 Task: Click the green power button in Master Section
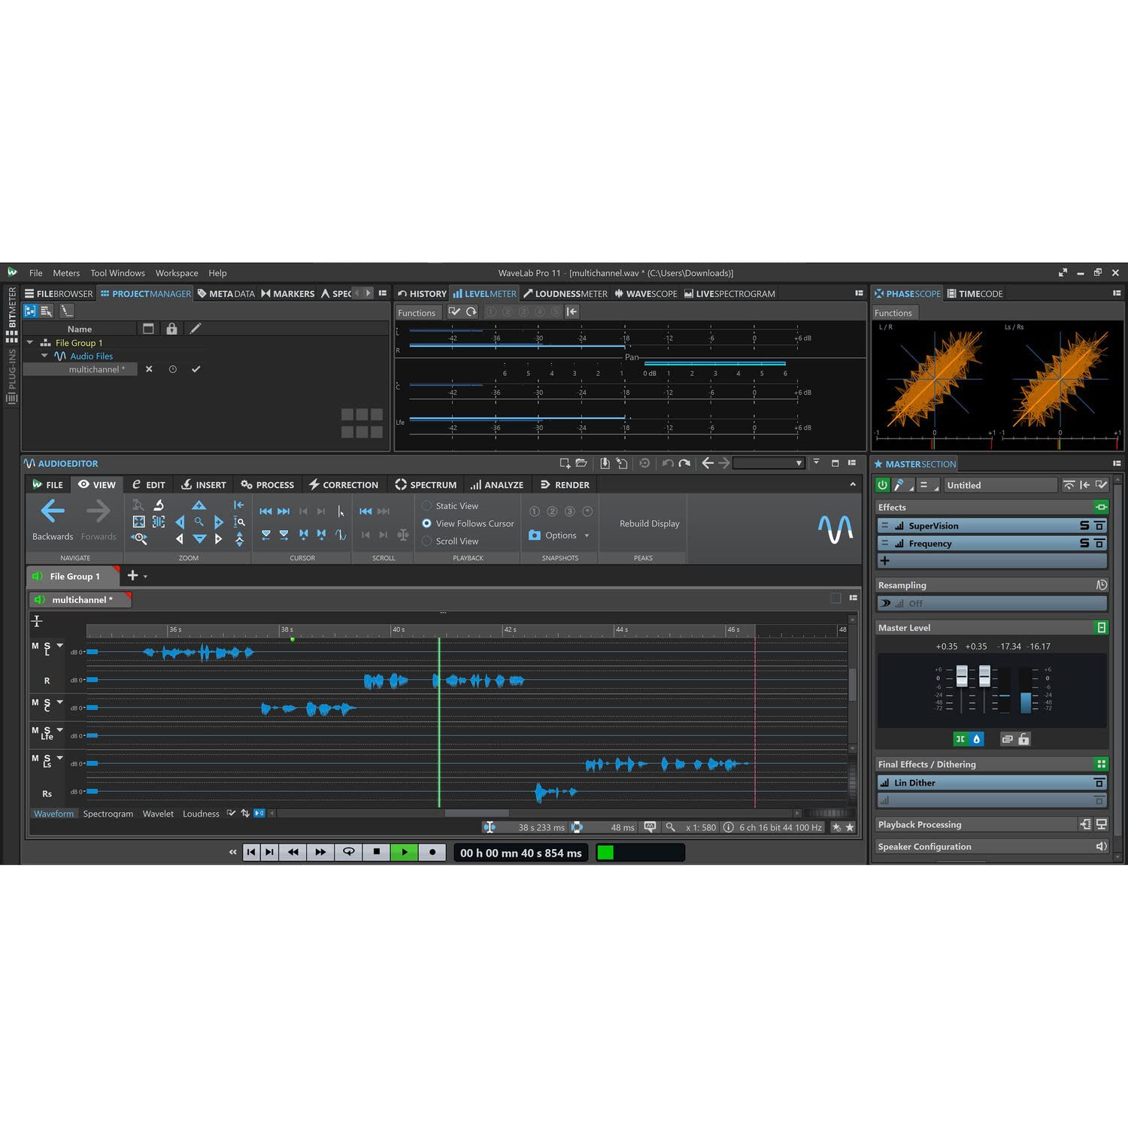tap(883, 485)
